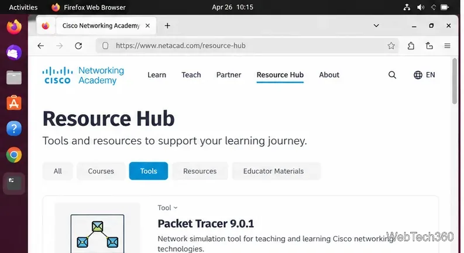This screenshot has width=464, height=253.
Task: Open the Firefox View pinned tab
Action: tap(46, 26)
